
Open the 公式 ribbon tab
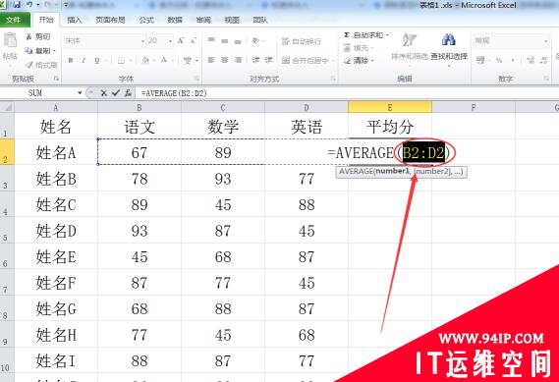pyautogui.click(x=146, y=20)
